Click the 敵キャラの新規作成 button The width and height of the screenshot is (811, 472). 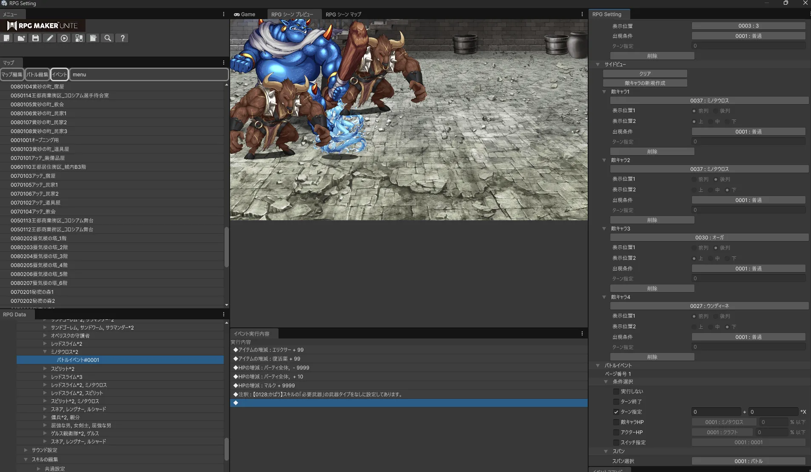tap(645, 83)
